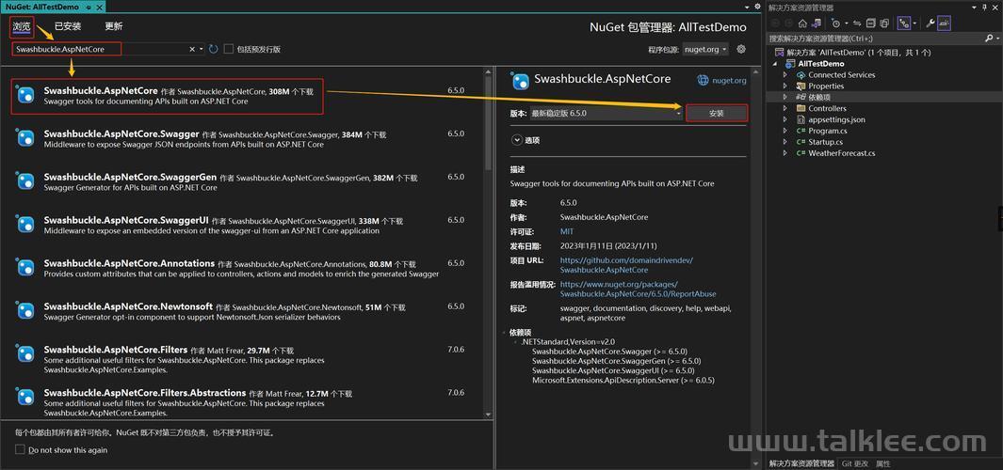The height and width of the screenshot is (470, 1003).
Task: Click the detail pane Swashbuckle.AspNetCore package icon
Action: [520, 81]
